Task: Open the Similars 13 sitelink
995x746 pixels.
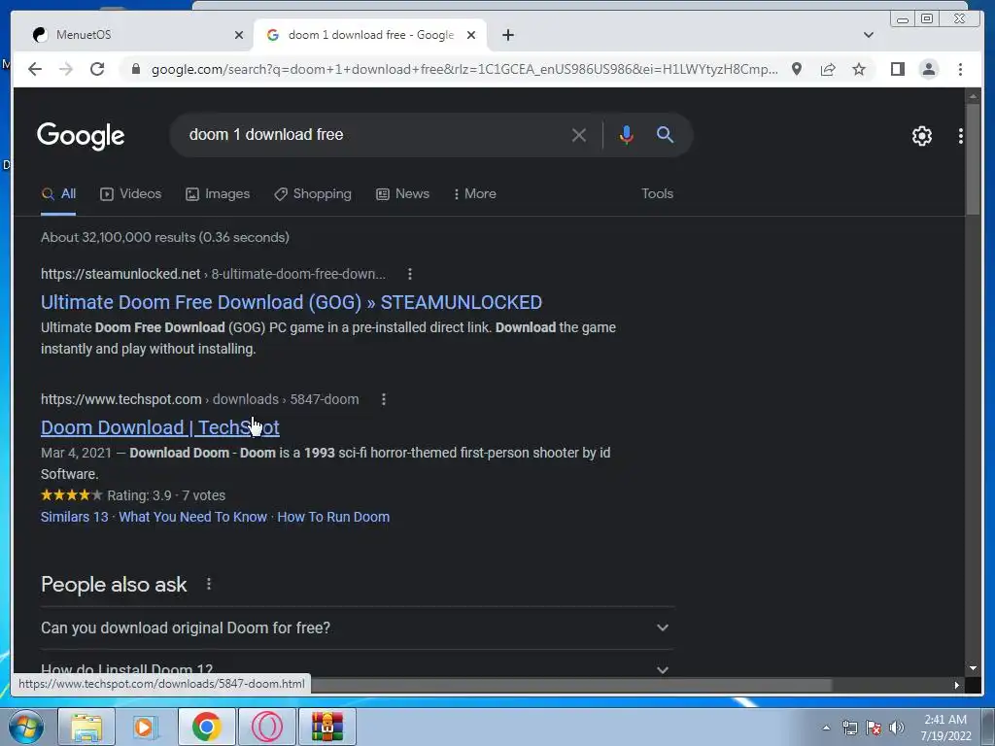Action: click(74, 517)
